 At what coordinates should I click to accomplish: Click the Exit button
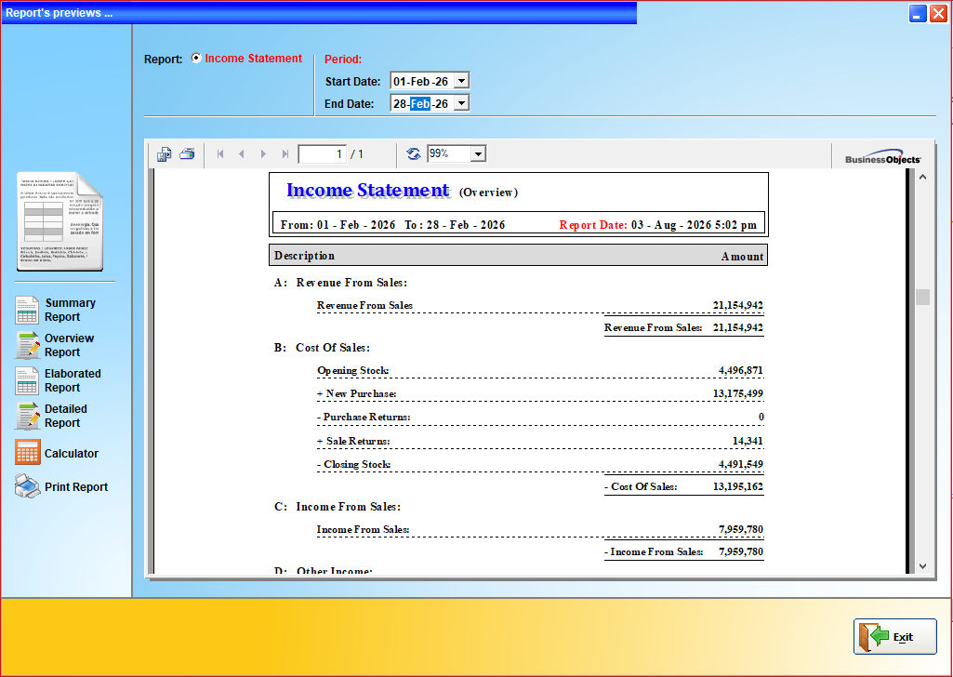895,636
